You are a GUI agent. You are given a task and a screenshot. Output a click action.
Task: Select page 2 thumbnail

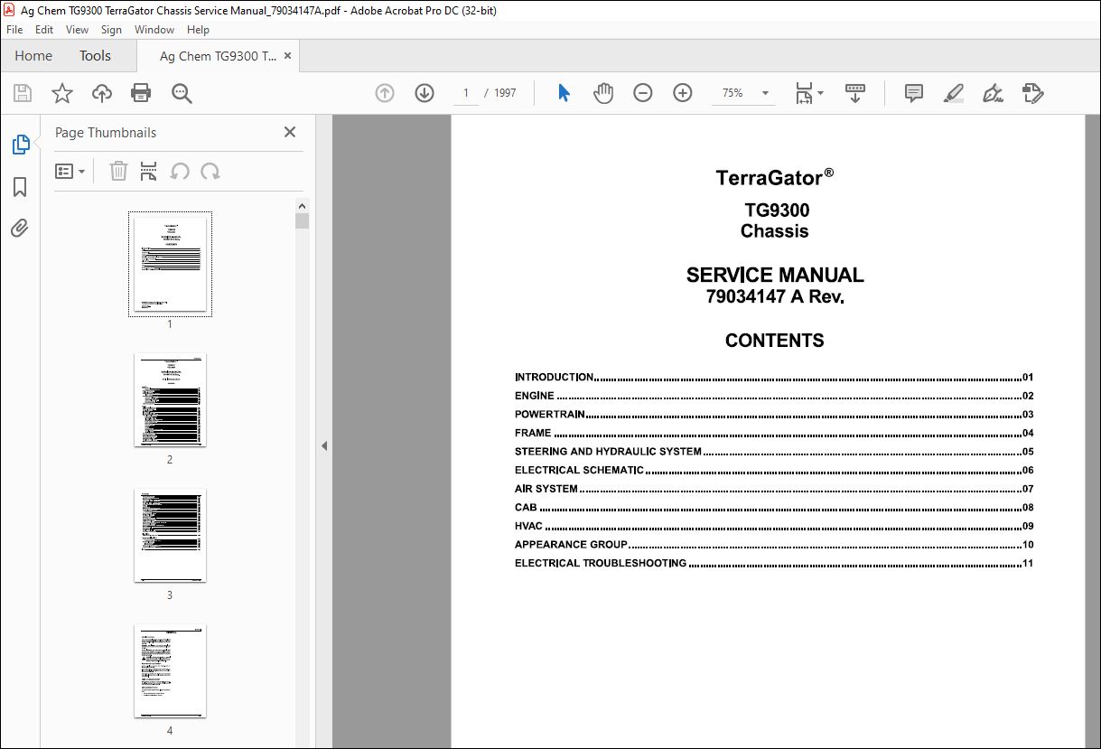(170, 399)
